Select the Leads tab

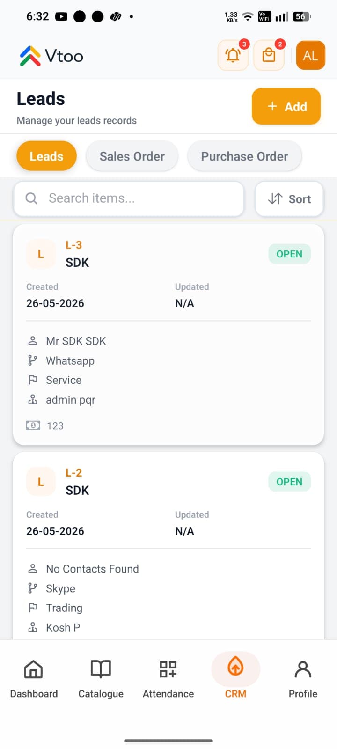tap(46, 156)
